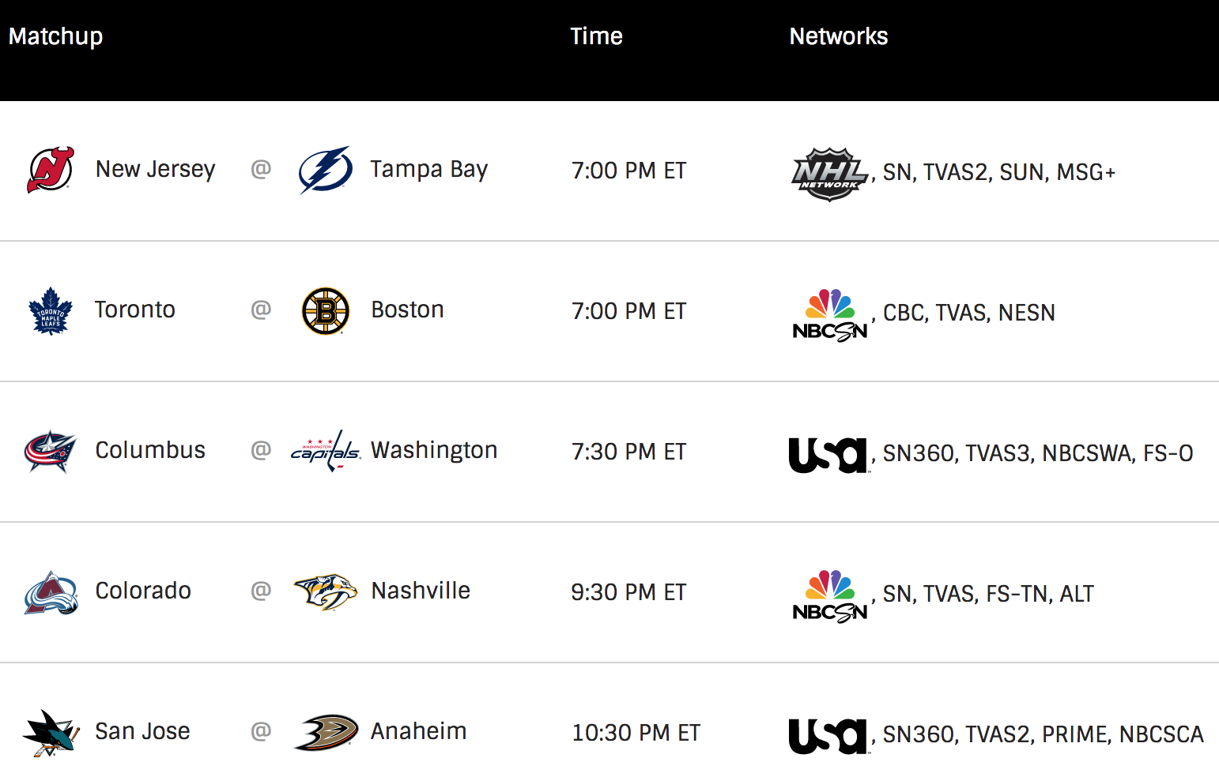Click the Anaheim Ducks logo
The image size is (1219, 777).
[325, 733]
